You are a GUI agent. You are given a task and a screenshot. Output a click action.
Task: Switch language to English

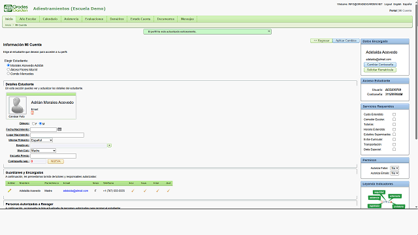[x=397, y=5]
